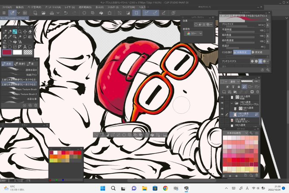Select the 下描き のコピー layer

click(x=243, y=121)
